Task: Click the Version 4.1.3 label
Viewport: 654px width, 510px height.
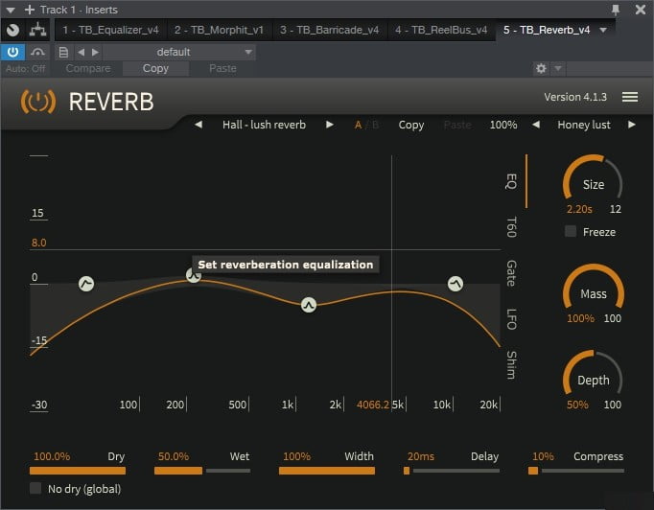Action: (x=575, y=97)
